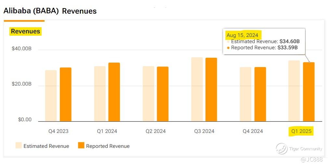The image size is (329, 167).
Task: Click the Q1 2025 axis label
Action: 301,131
